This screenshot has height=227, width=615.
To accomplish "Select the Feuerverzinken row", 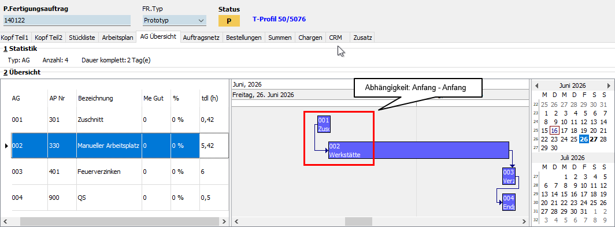I will (120, 172).
